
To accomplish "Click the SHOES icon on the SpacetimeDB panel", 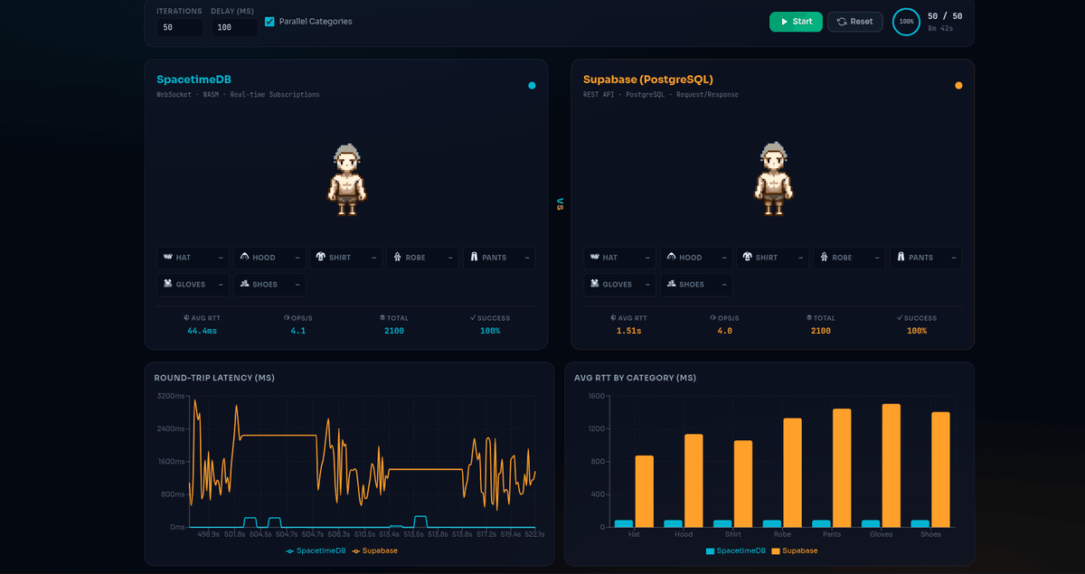I will pyautogui.click(x=246, y=284).
